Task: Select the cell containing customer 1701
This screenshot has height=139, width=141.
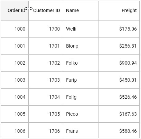Action: coord(46,46)
